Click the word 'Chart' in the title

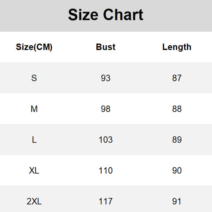pyautogui.click(x=123, y=15)
